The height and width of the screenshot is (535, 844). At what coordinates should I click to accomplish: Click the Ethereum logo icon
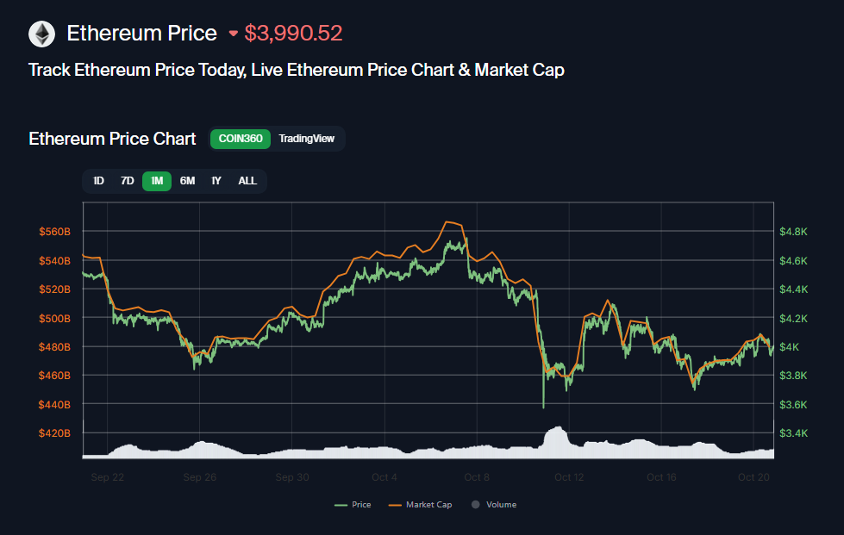(x=41, y=34)
